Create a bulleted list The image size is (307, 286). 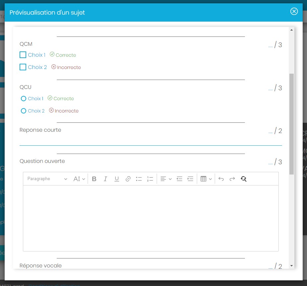[139, 179]
